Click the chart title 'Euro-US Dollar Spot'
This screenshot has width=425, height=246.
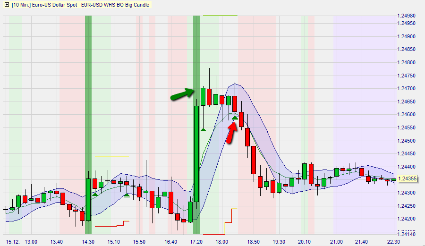click(54, 5)
